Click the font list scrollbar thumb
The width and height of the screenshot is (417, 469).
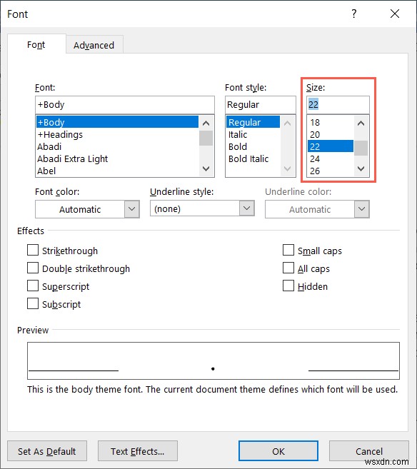[206, 138]
